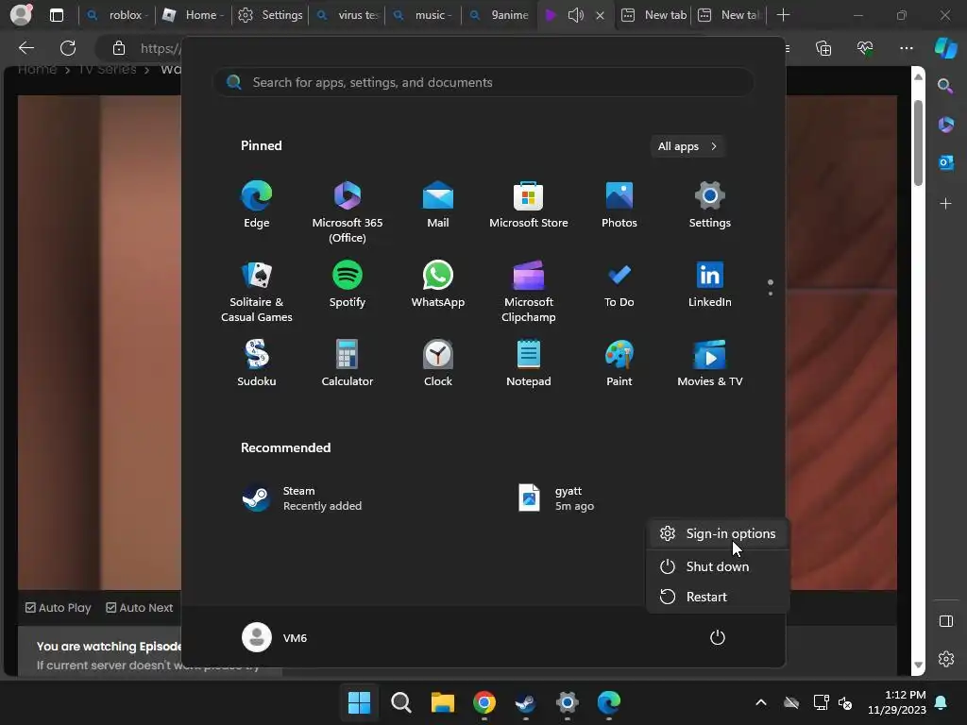Viewport: 967px width, 725px height.
Task: Choose Shut down from power menu
Action: [x=718, y=566]
